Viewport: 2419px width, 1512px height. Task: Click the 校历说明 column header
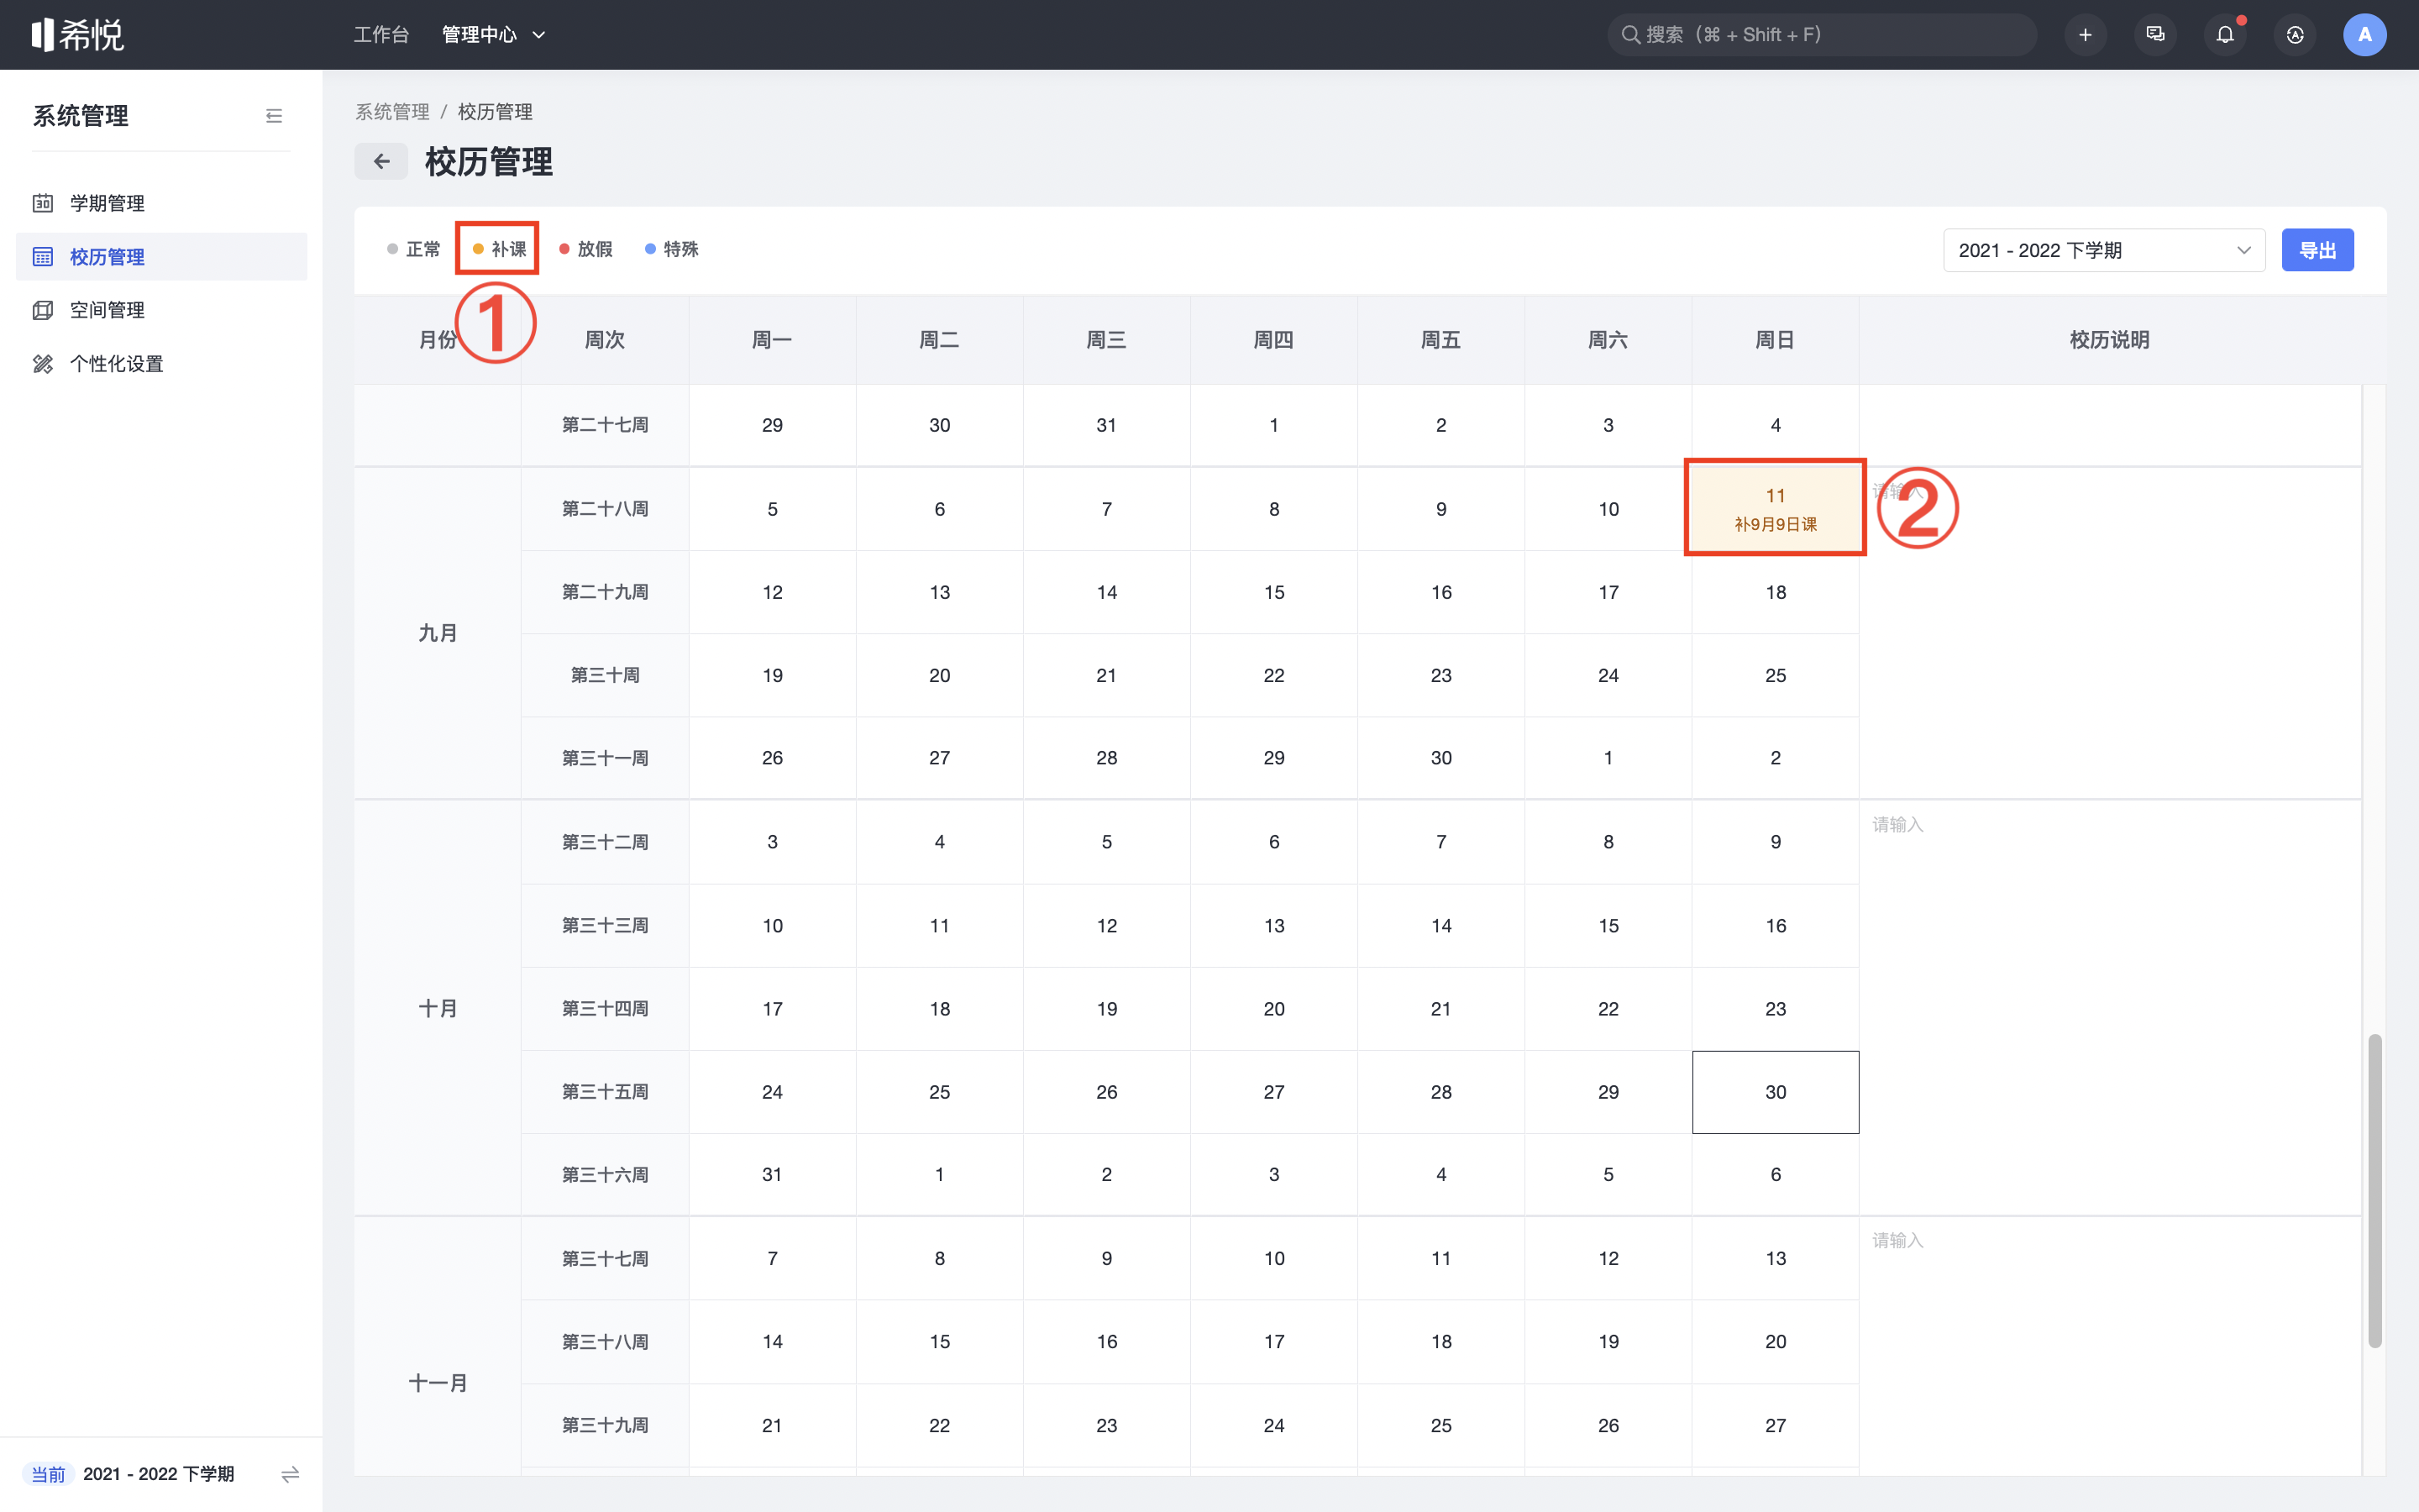(2109, 340)
